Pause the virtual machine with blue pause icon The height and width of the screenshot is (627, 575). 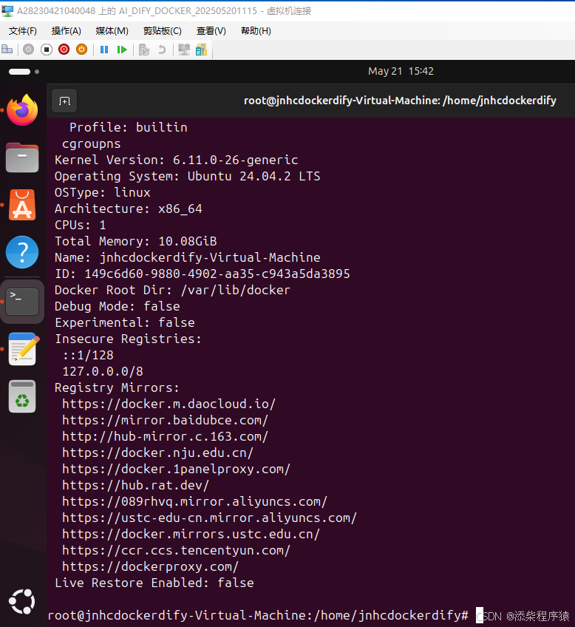pos(104,50)
